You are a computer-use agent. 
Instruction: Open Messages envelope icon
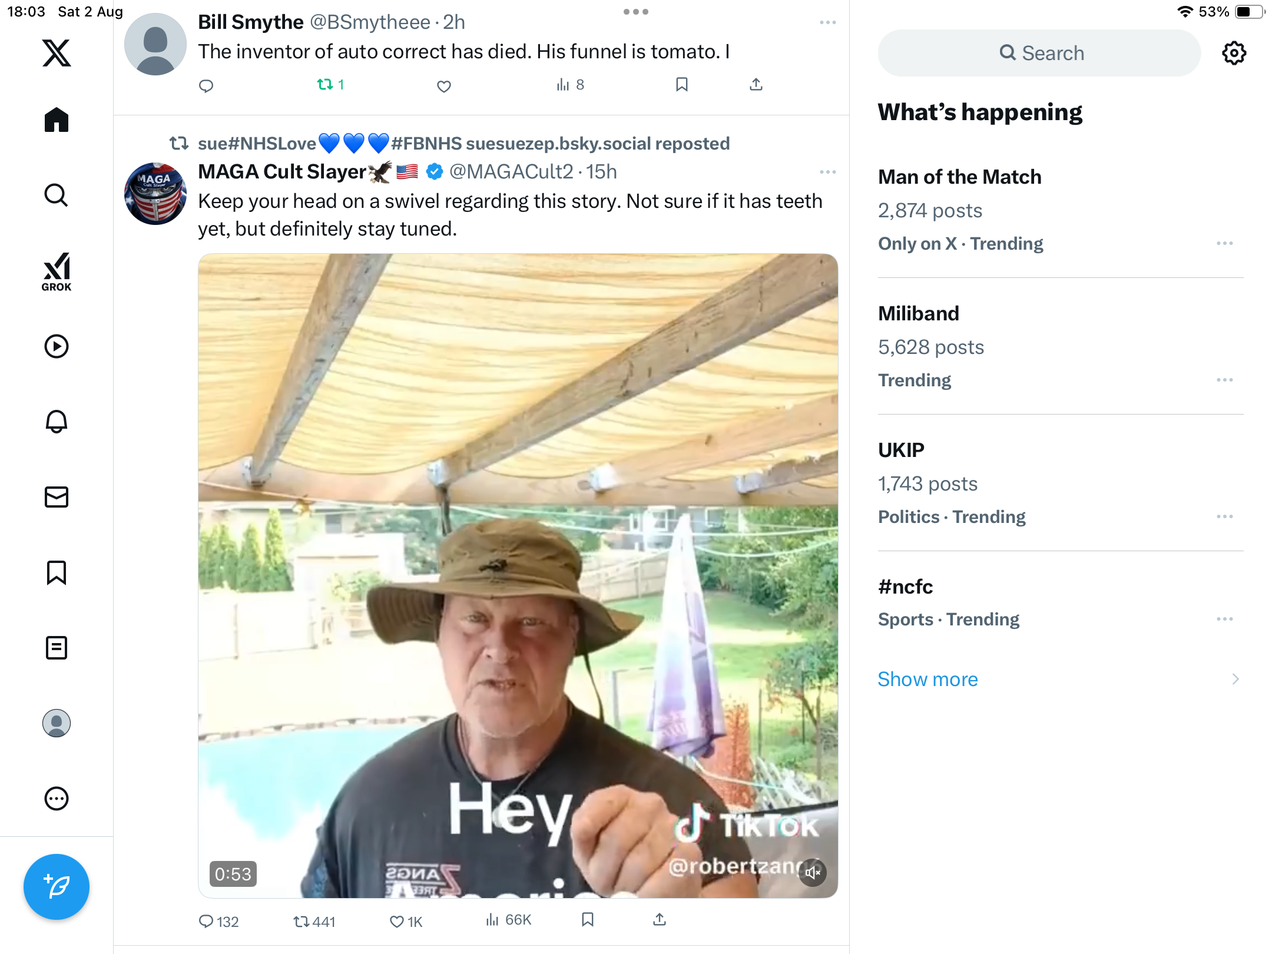(x=57, y=497)
